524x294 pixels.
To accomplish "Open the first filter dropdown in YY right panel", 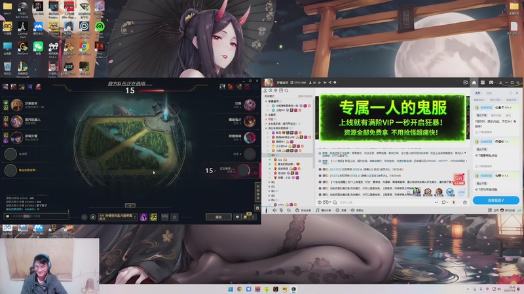I will pyautogui.click(x=479, y=100).
